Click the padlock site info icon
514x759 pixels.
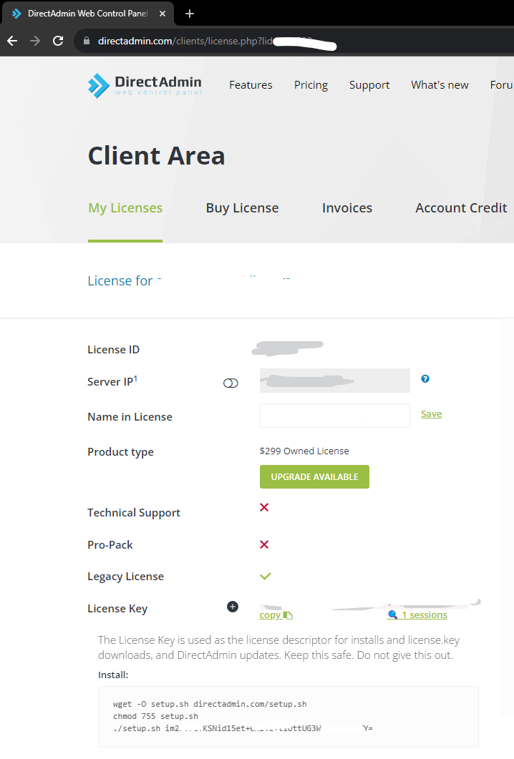[87, 41]
